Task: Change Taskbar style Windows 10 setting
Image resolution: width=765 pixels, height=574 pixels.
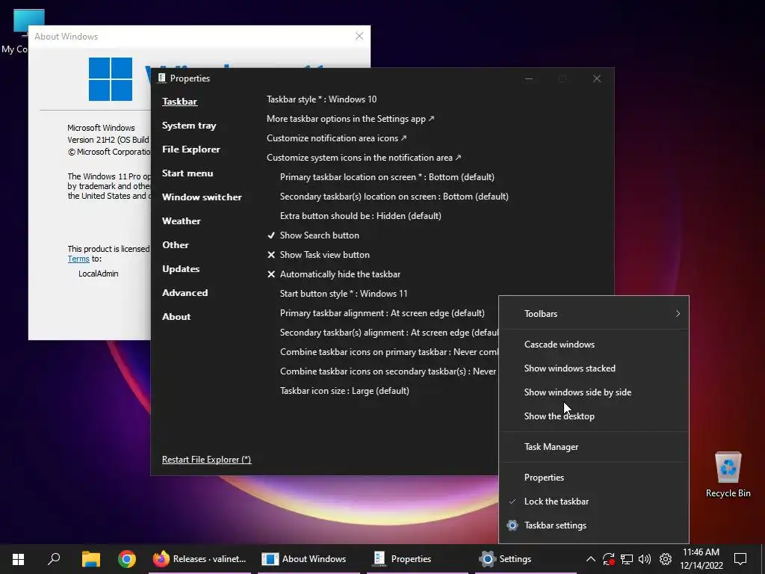Action: [x=321, y=99]
